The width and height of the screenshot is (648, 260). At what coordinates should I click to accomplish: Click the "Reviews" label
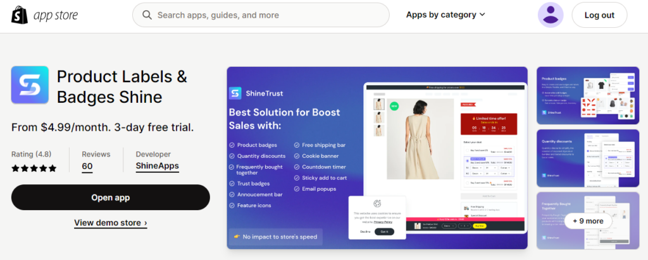(96, 154)
